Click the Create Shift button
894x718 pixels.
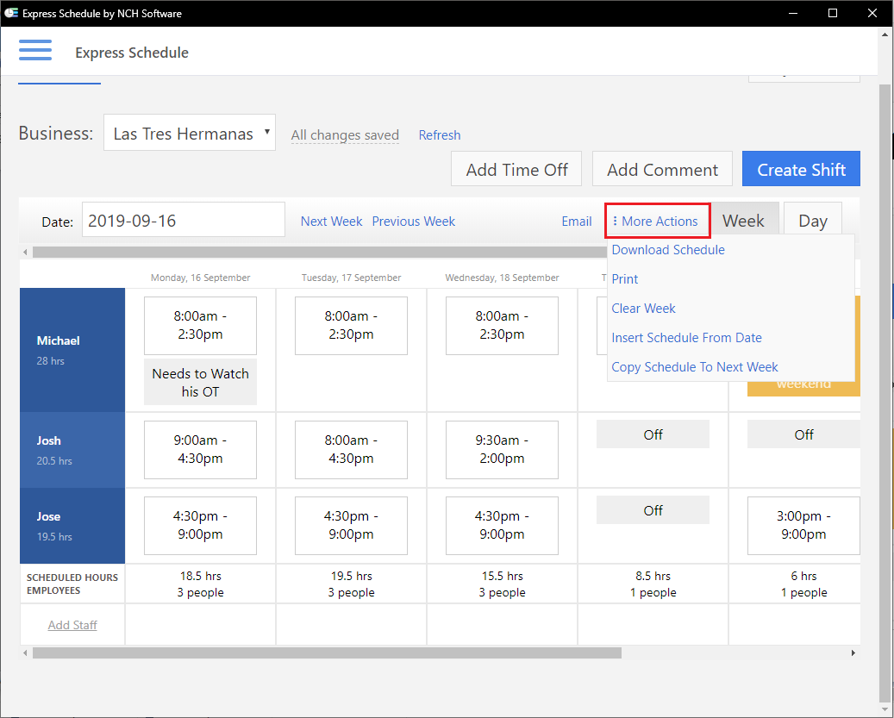pyautogui.click(x=800, y=168)
